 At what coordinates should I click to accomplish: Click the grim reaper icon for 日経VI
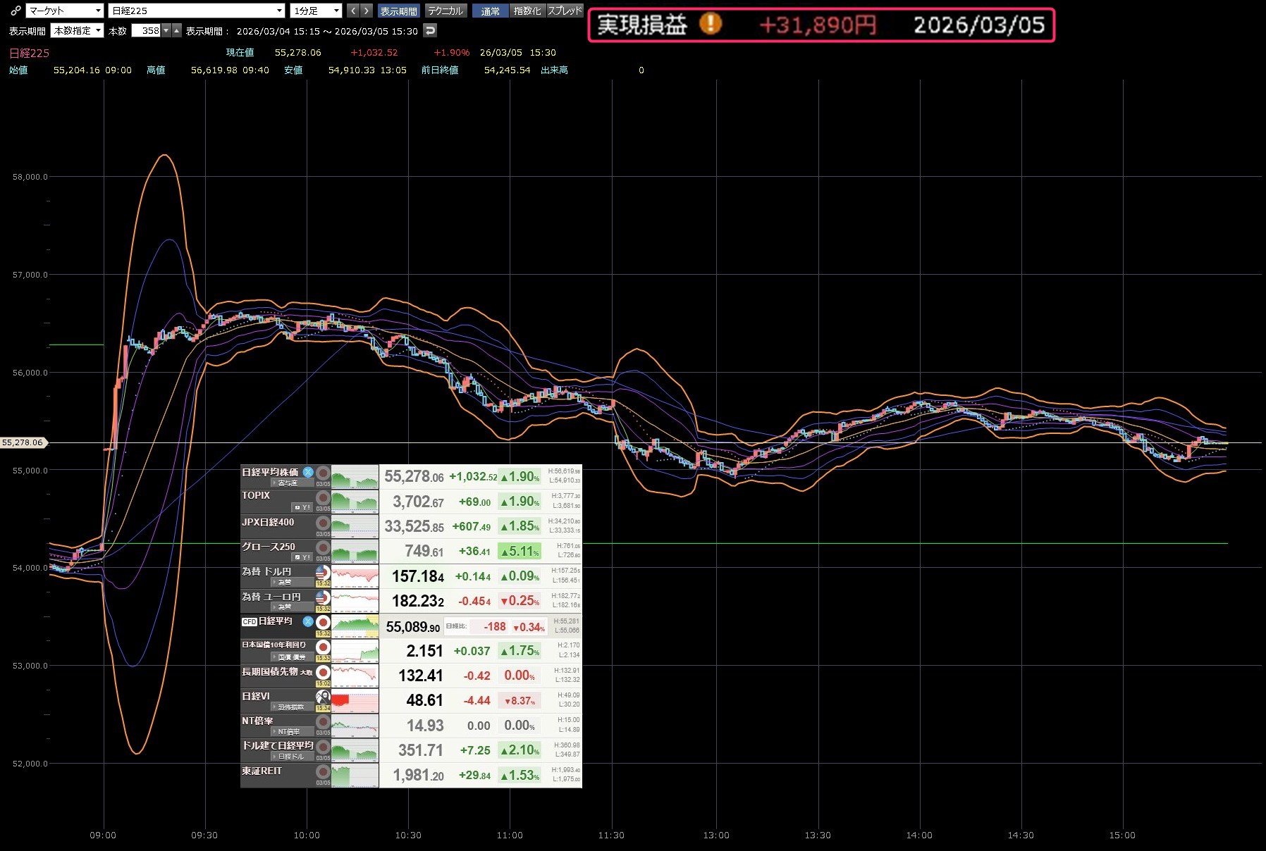[x=323, y=697]
